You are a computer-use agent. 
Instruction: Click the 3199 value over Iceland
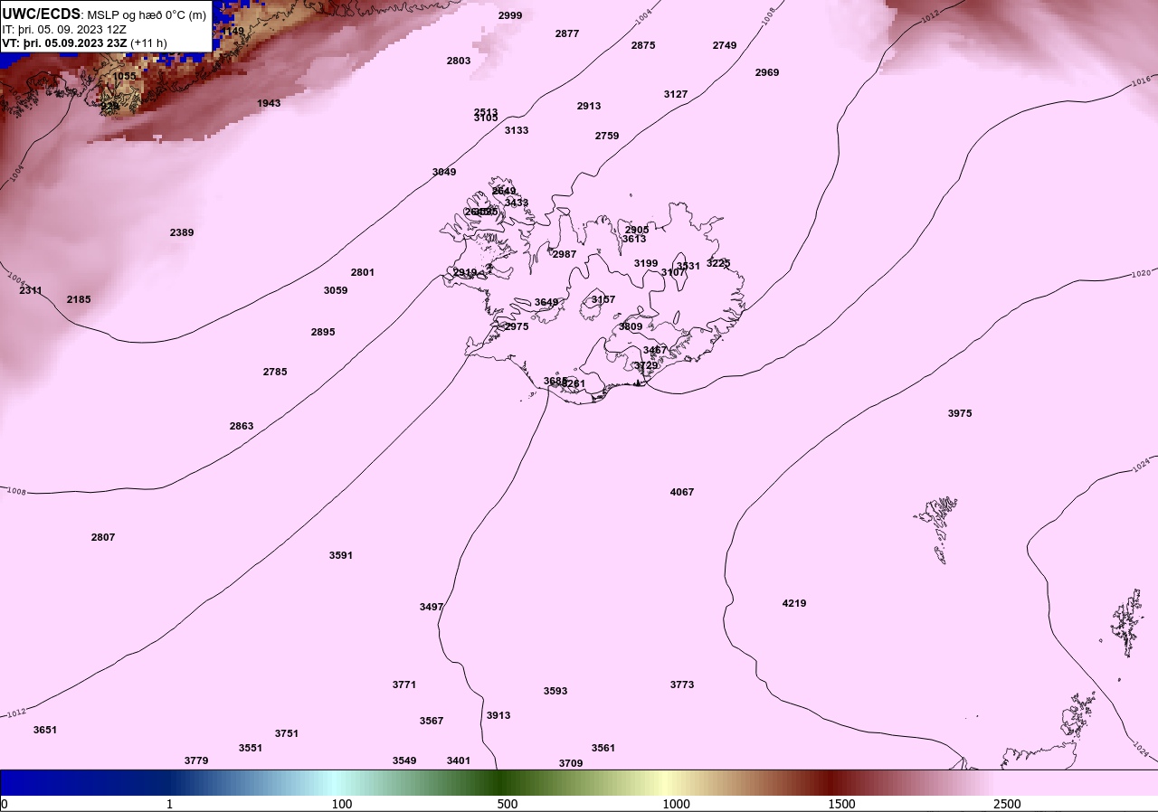pyautogui.click(x=646, y=263)
